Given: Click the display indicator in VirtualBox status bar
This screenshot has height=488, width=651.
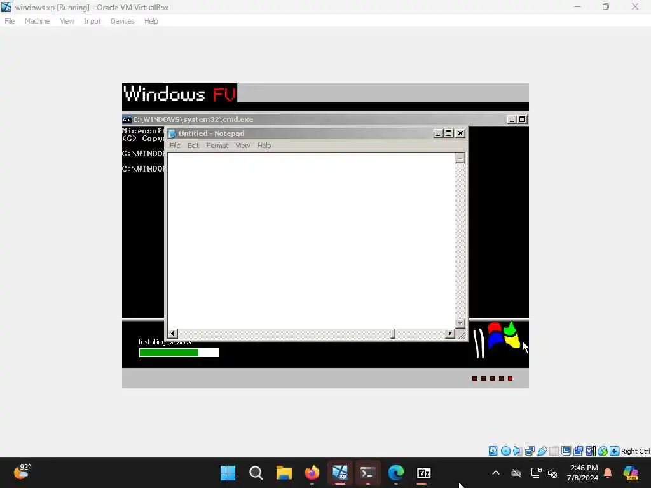Looking at the screenshot, I should click(x=566, y=451).
